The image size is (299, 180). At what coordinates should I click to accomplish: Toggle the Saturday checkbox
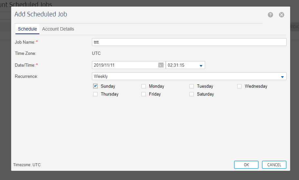(191, 94)
